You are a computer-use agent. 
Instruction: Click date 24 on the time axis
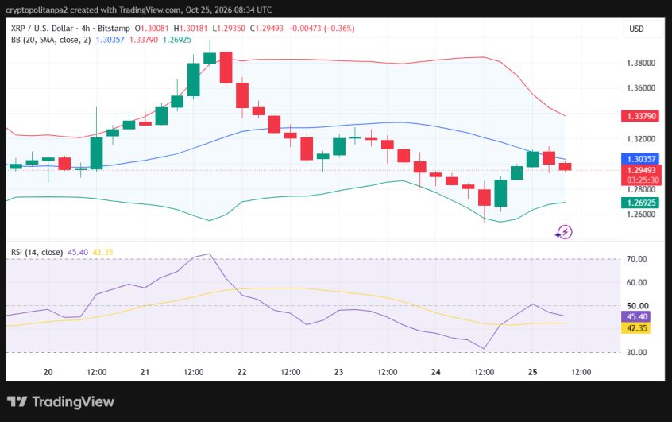(x=435, y=372)
